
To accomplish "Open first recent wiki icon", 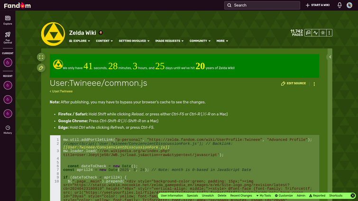I will tap(8, 85).
